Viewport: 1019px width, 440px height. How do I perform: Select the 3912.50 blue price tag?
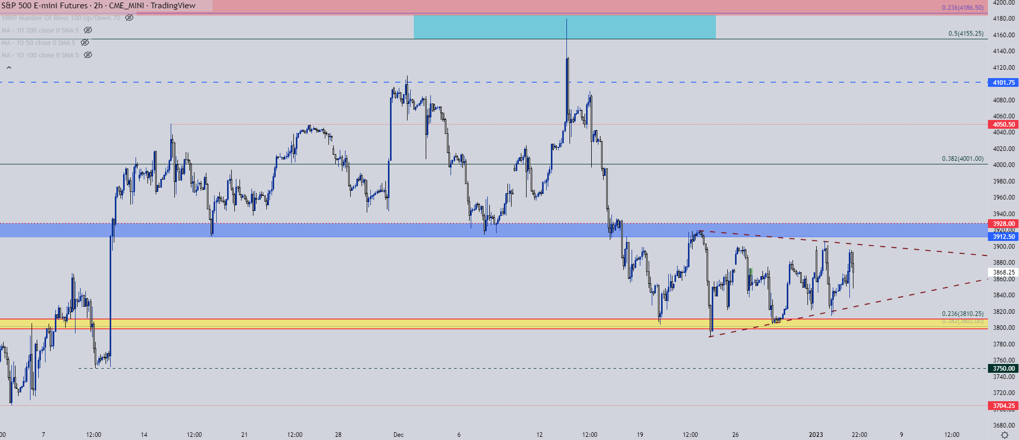1003,236
